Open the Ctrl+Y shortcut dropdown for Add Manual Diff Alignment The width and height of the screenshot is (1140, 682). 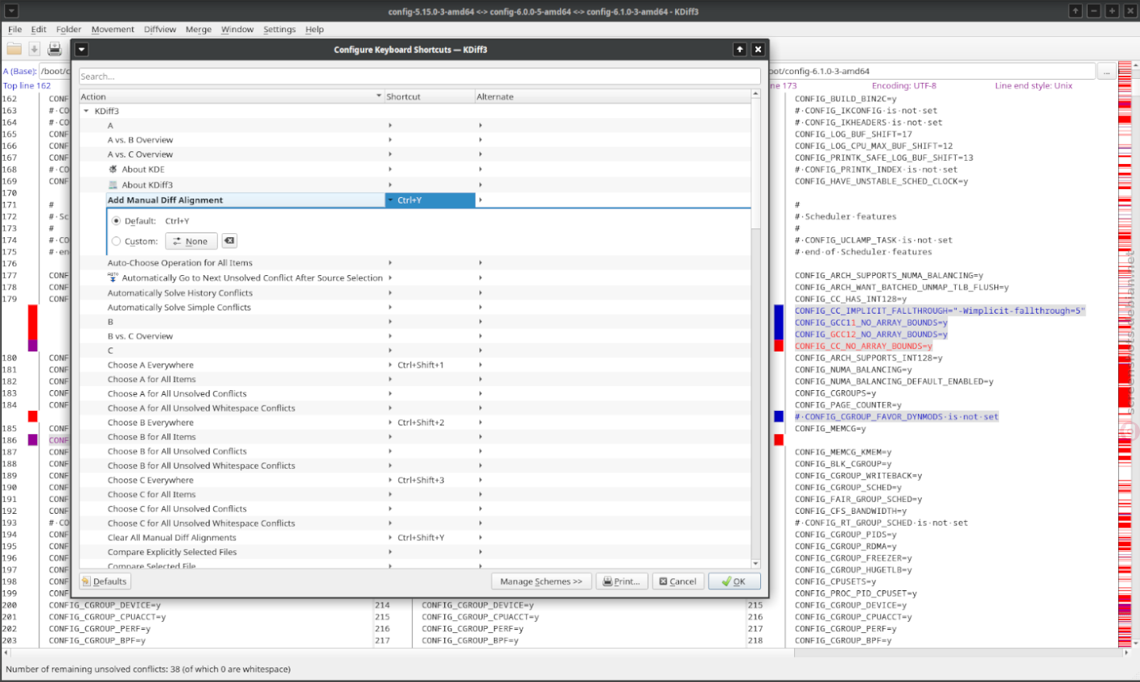pos(391,200)
